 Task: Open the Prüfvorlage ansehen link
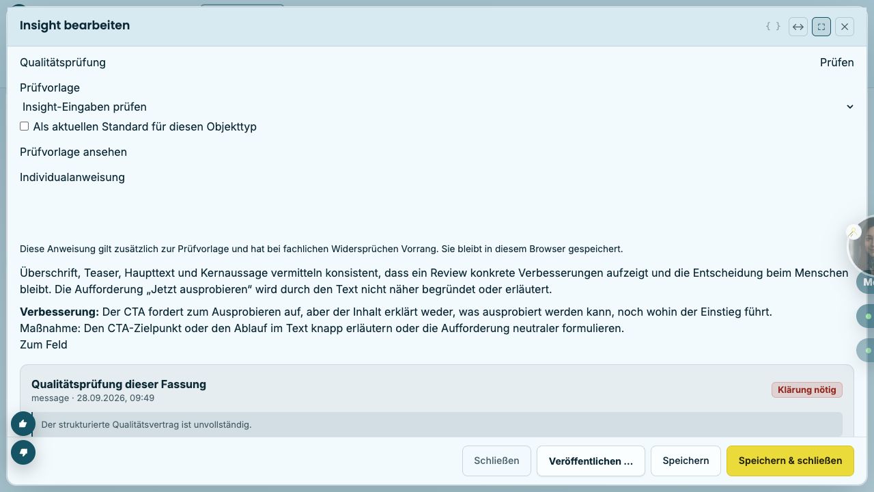73,152
